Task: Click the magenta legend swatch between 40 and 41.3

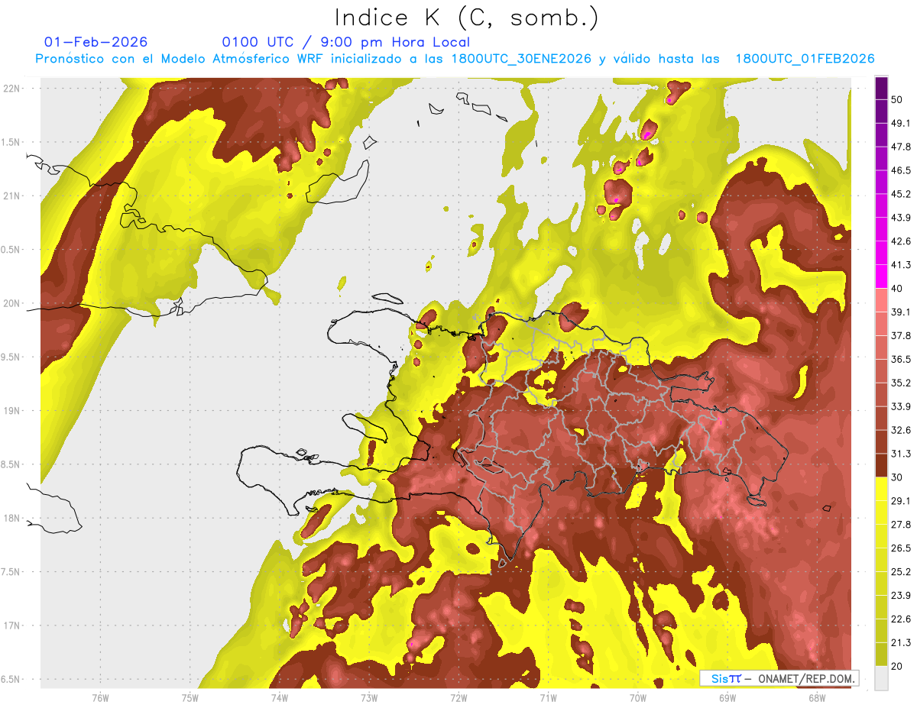Action: 881,276
